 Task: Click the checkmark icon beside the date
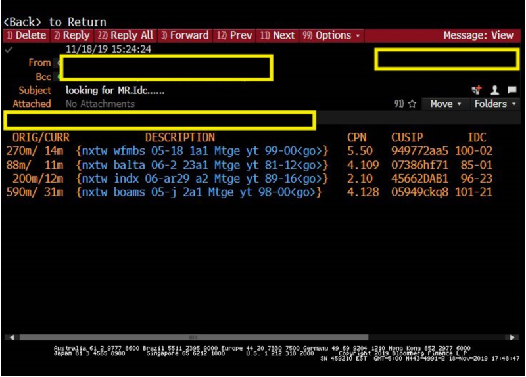[9, 50]
